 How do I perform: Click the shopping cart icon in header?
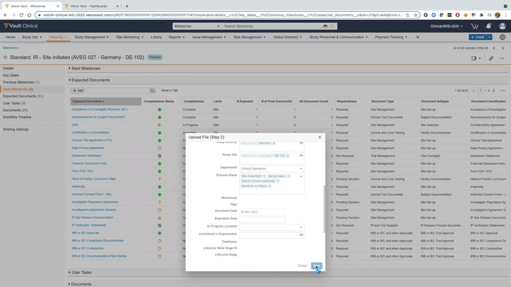coord(475,26)
